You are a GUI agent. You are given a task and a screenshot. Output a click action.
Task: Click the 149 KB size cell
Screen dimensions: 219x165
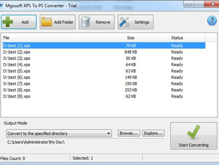click(x=131, y=77)
